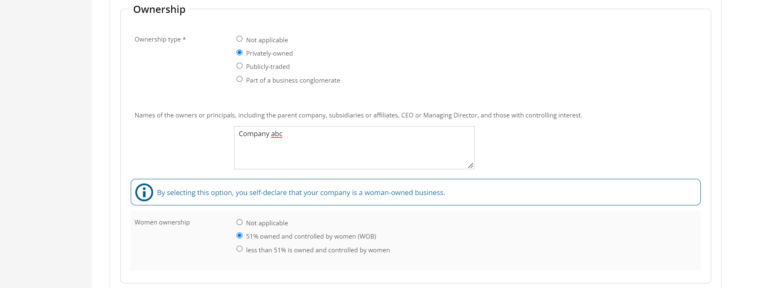This screenshot has height=288, width=783.
Task: Select the Privately-owned radio button
Action: [239, 52]
